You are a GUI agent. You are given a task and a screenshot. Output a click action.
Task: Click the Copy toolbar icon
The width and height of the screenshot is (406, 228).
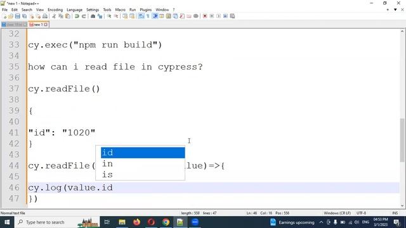coord(61,16)
